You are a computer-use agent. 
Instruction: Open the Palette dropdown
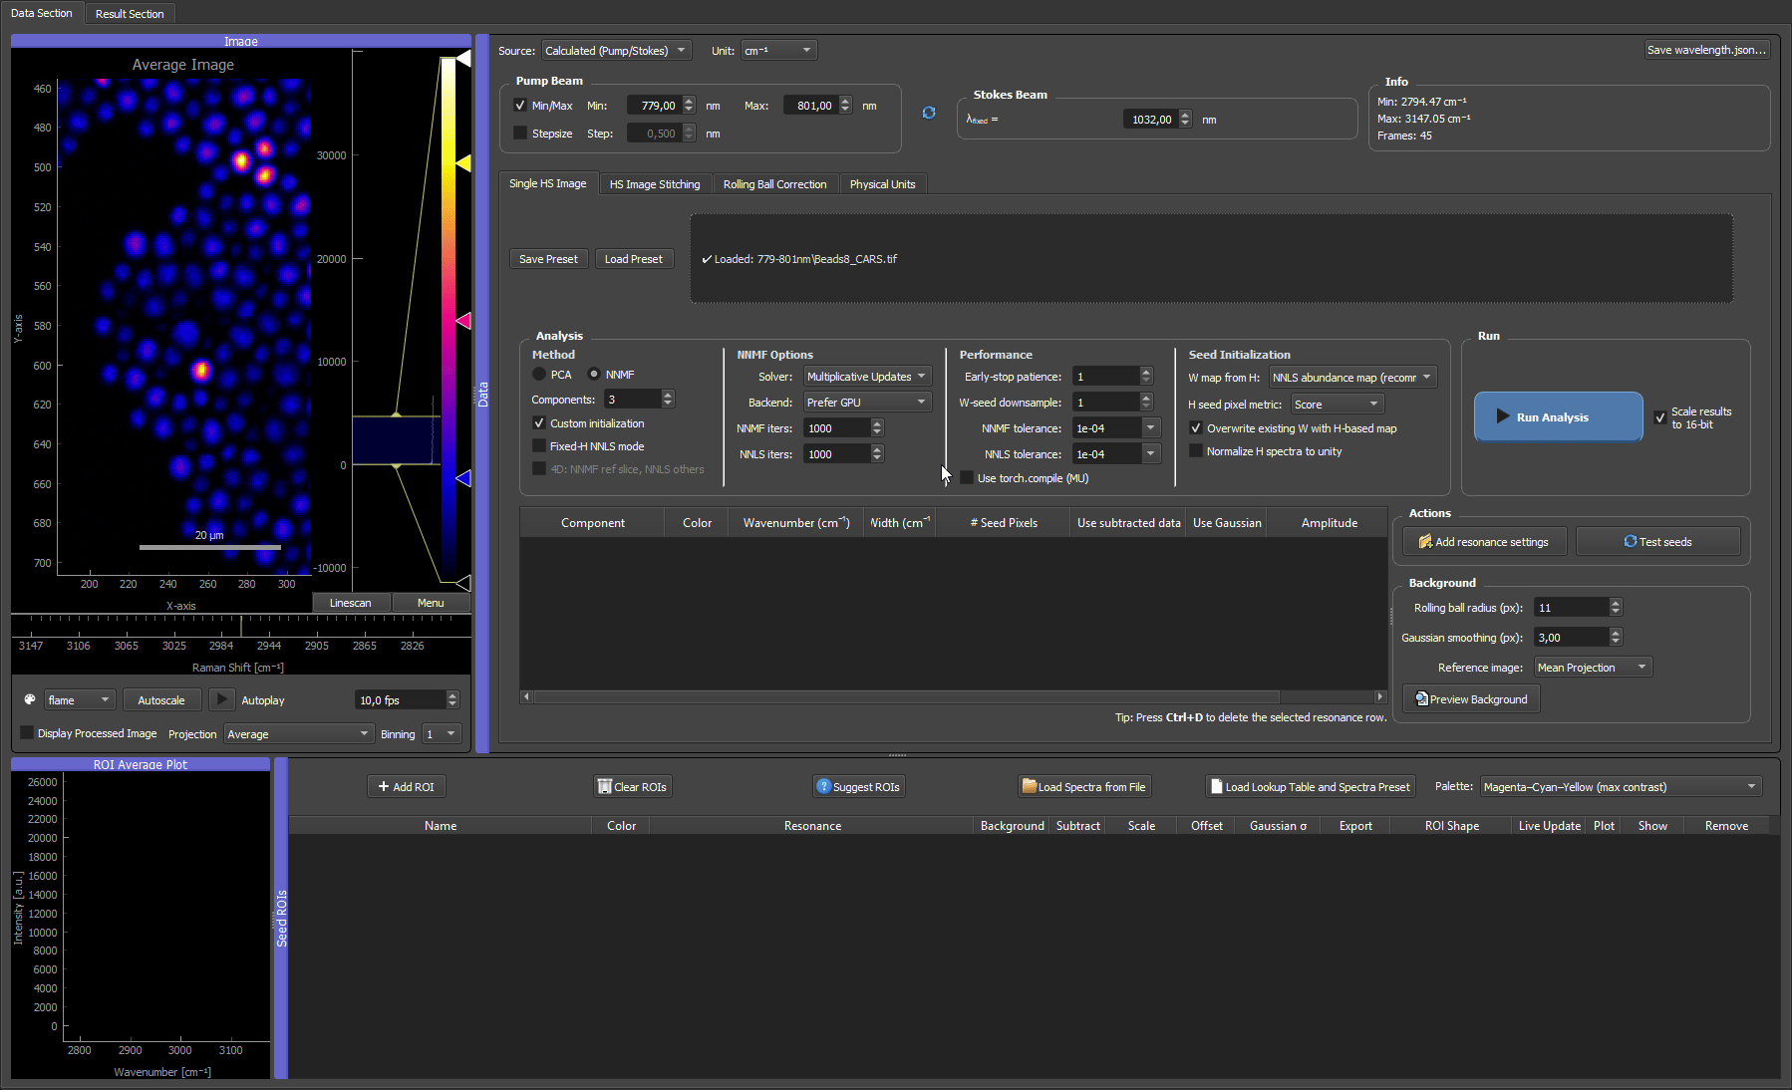[x=1621, y=787]
